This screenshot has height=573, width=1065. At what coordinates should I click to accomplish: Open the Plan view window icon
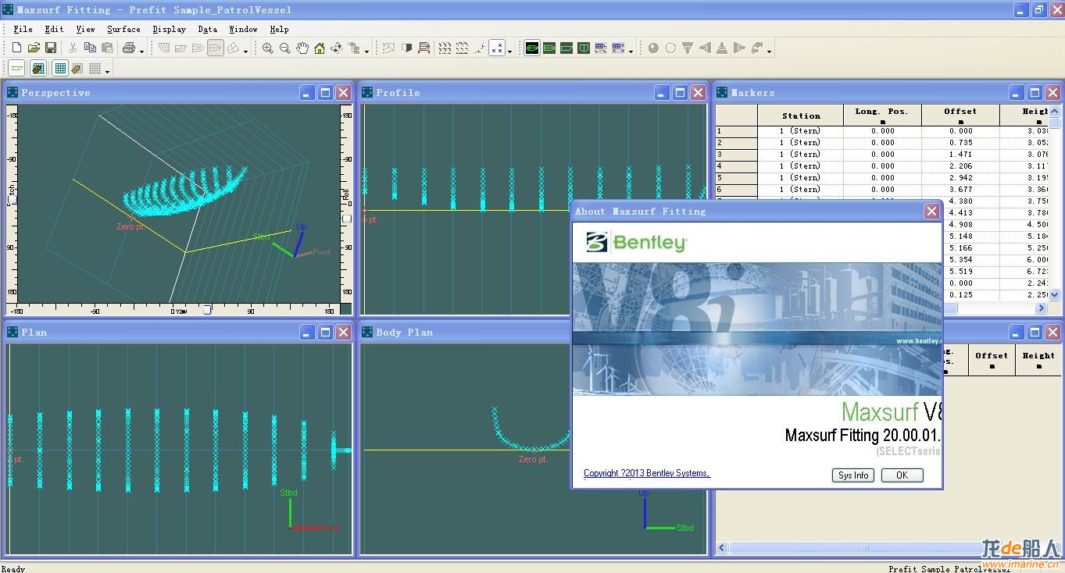[x=549, y=48]
